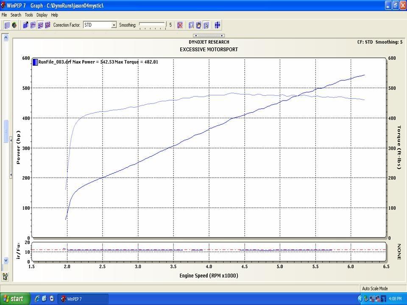Click the Engine Speed (RPM x1000) axis label
407x305 pixels.
click(209, 275)
